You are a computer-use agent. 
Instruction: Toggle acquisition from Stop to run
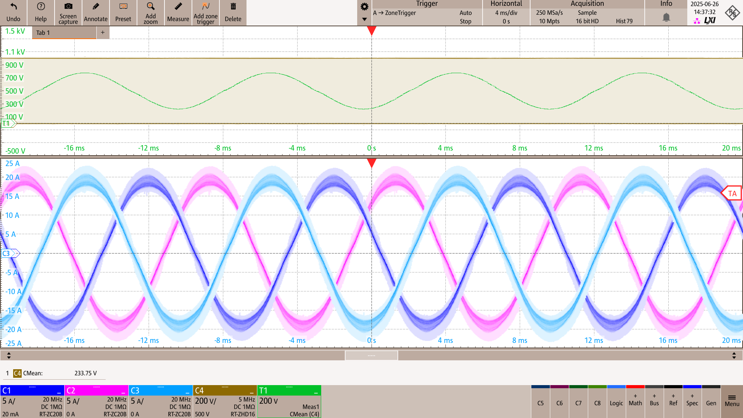coord(466,21)
